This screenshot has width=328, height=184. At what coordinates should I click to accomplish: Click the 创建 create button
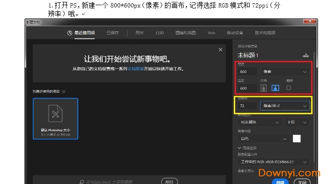point(280,182)
